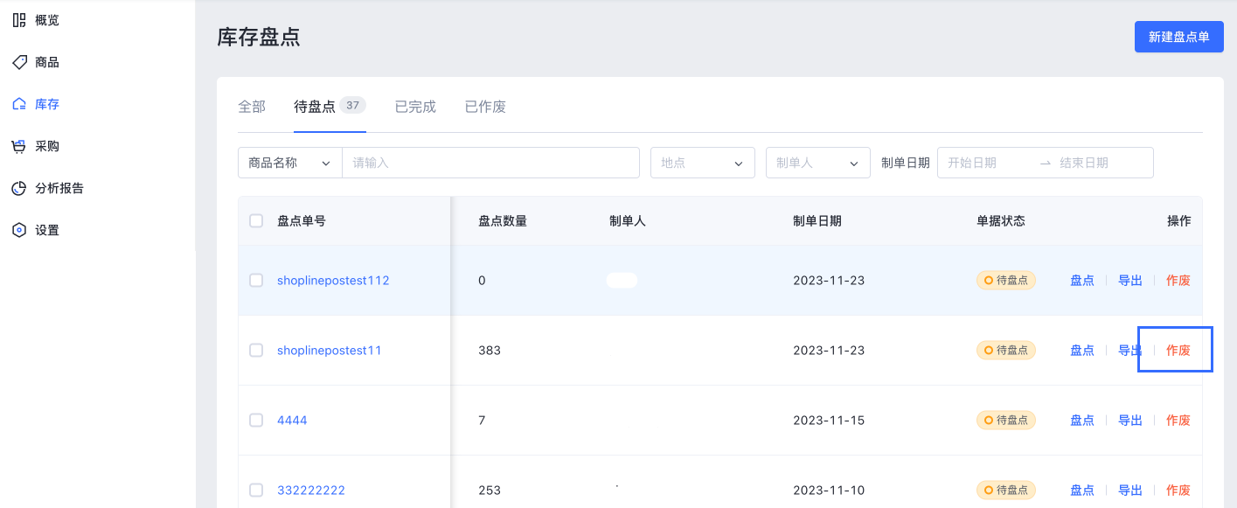Click the 概览 overview icon in sidebar
Image resolution: width=1237 pixels, height=508 pixels.
19,20
